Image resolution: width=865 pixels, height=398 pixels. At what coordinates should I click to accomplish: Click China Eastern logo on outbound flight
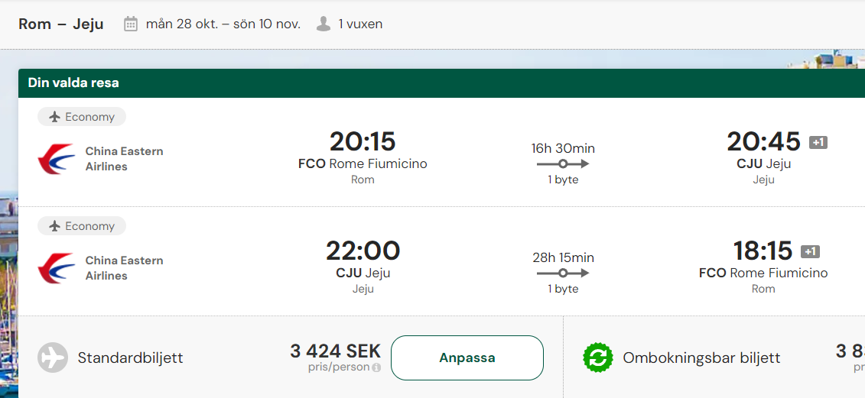click(x=57, y=159)
